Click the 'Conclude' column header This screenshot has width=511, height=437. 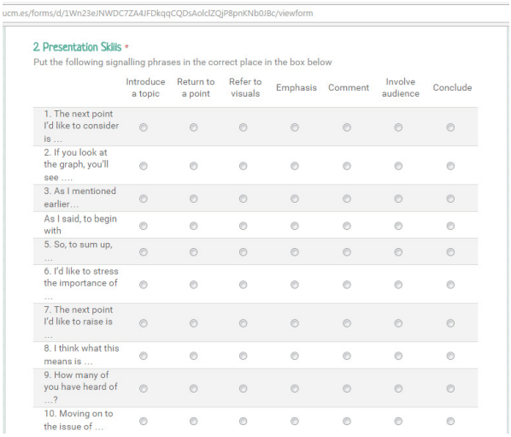point(452,87)
